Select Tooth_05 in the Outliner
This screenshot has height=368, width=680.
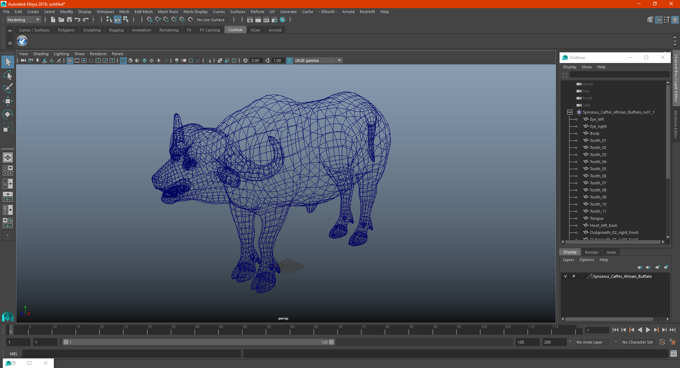pos(598,169)
